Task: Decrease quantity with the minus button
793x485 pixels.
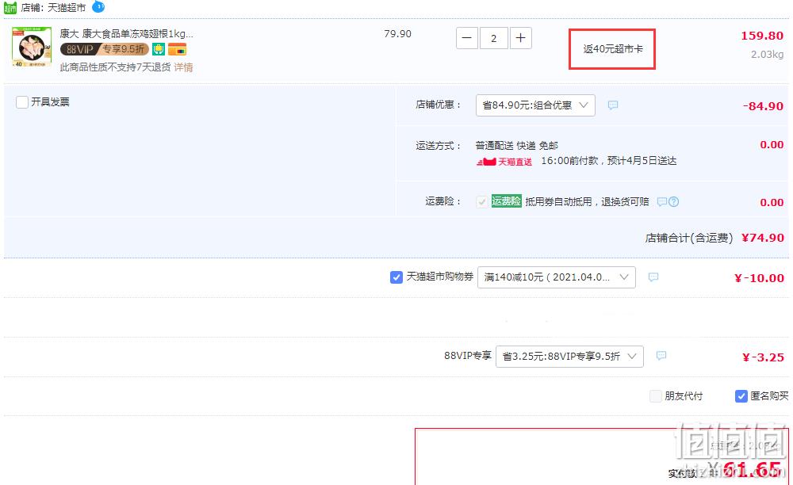Action: click(x=467, y=38)
